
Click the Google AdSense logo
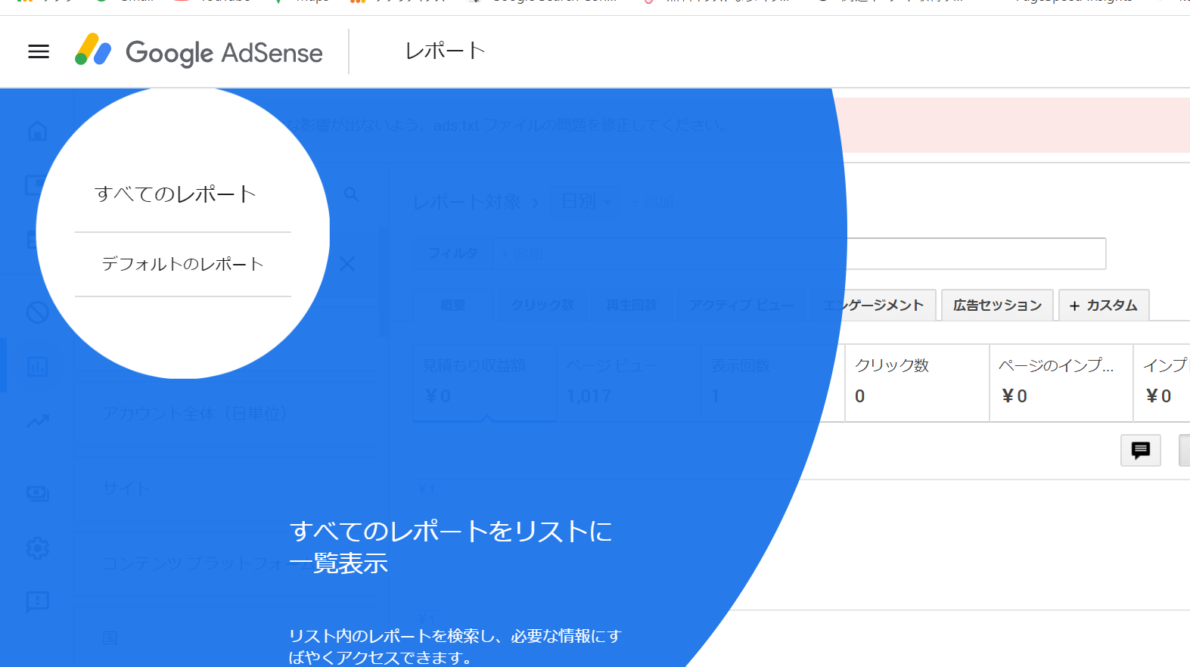[199, 51]
